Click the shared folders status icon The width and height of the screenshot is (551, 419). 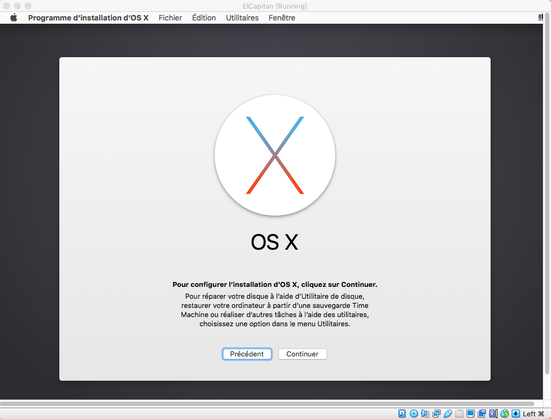459,414
